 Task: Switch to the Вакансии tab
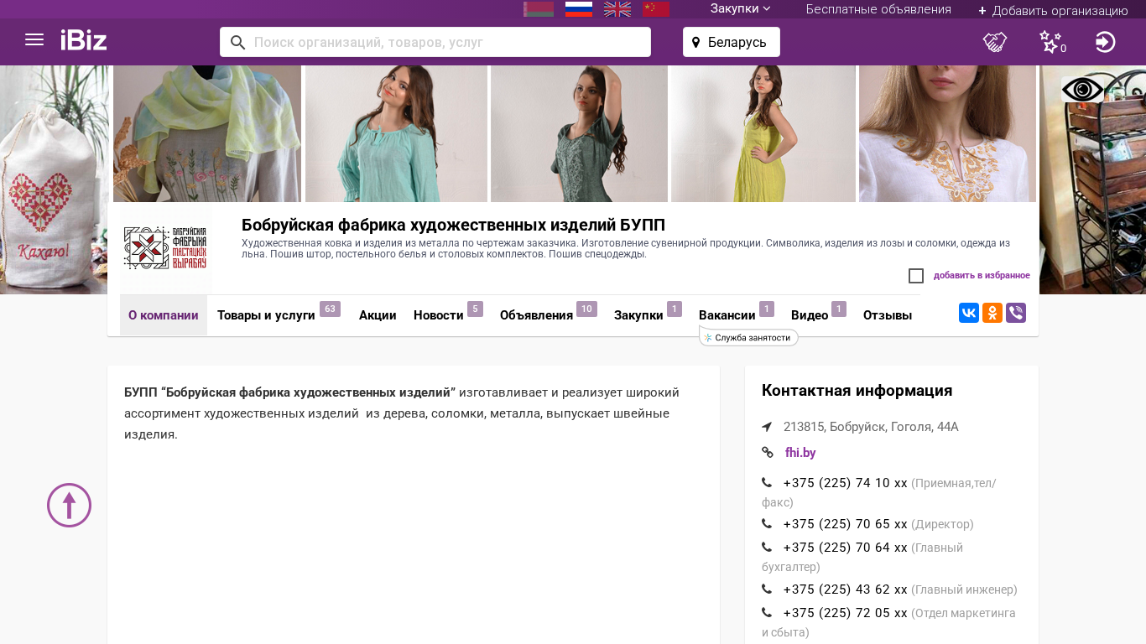pos(727,315)
